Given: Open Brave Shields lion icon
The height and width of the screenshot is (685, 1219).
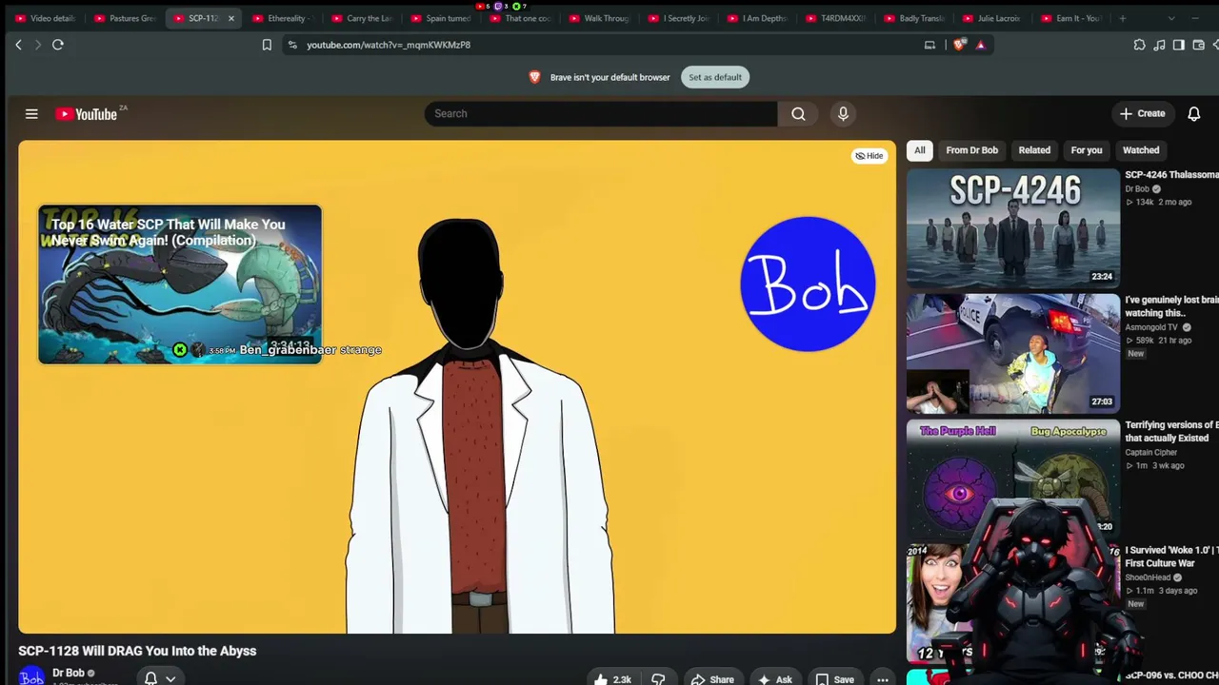Looking at the screenshot, I should (x=960, y=45).
